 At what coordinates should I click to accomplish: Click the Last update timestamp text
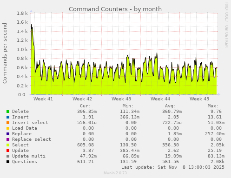click(173, 167)
